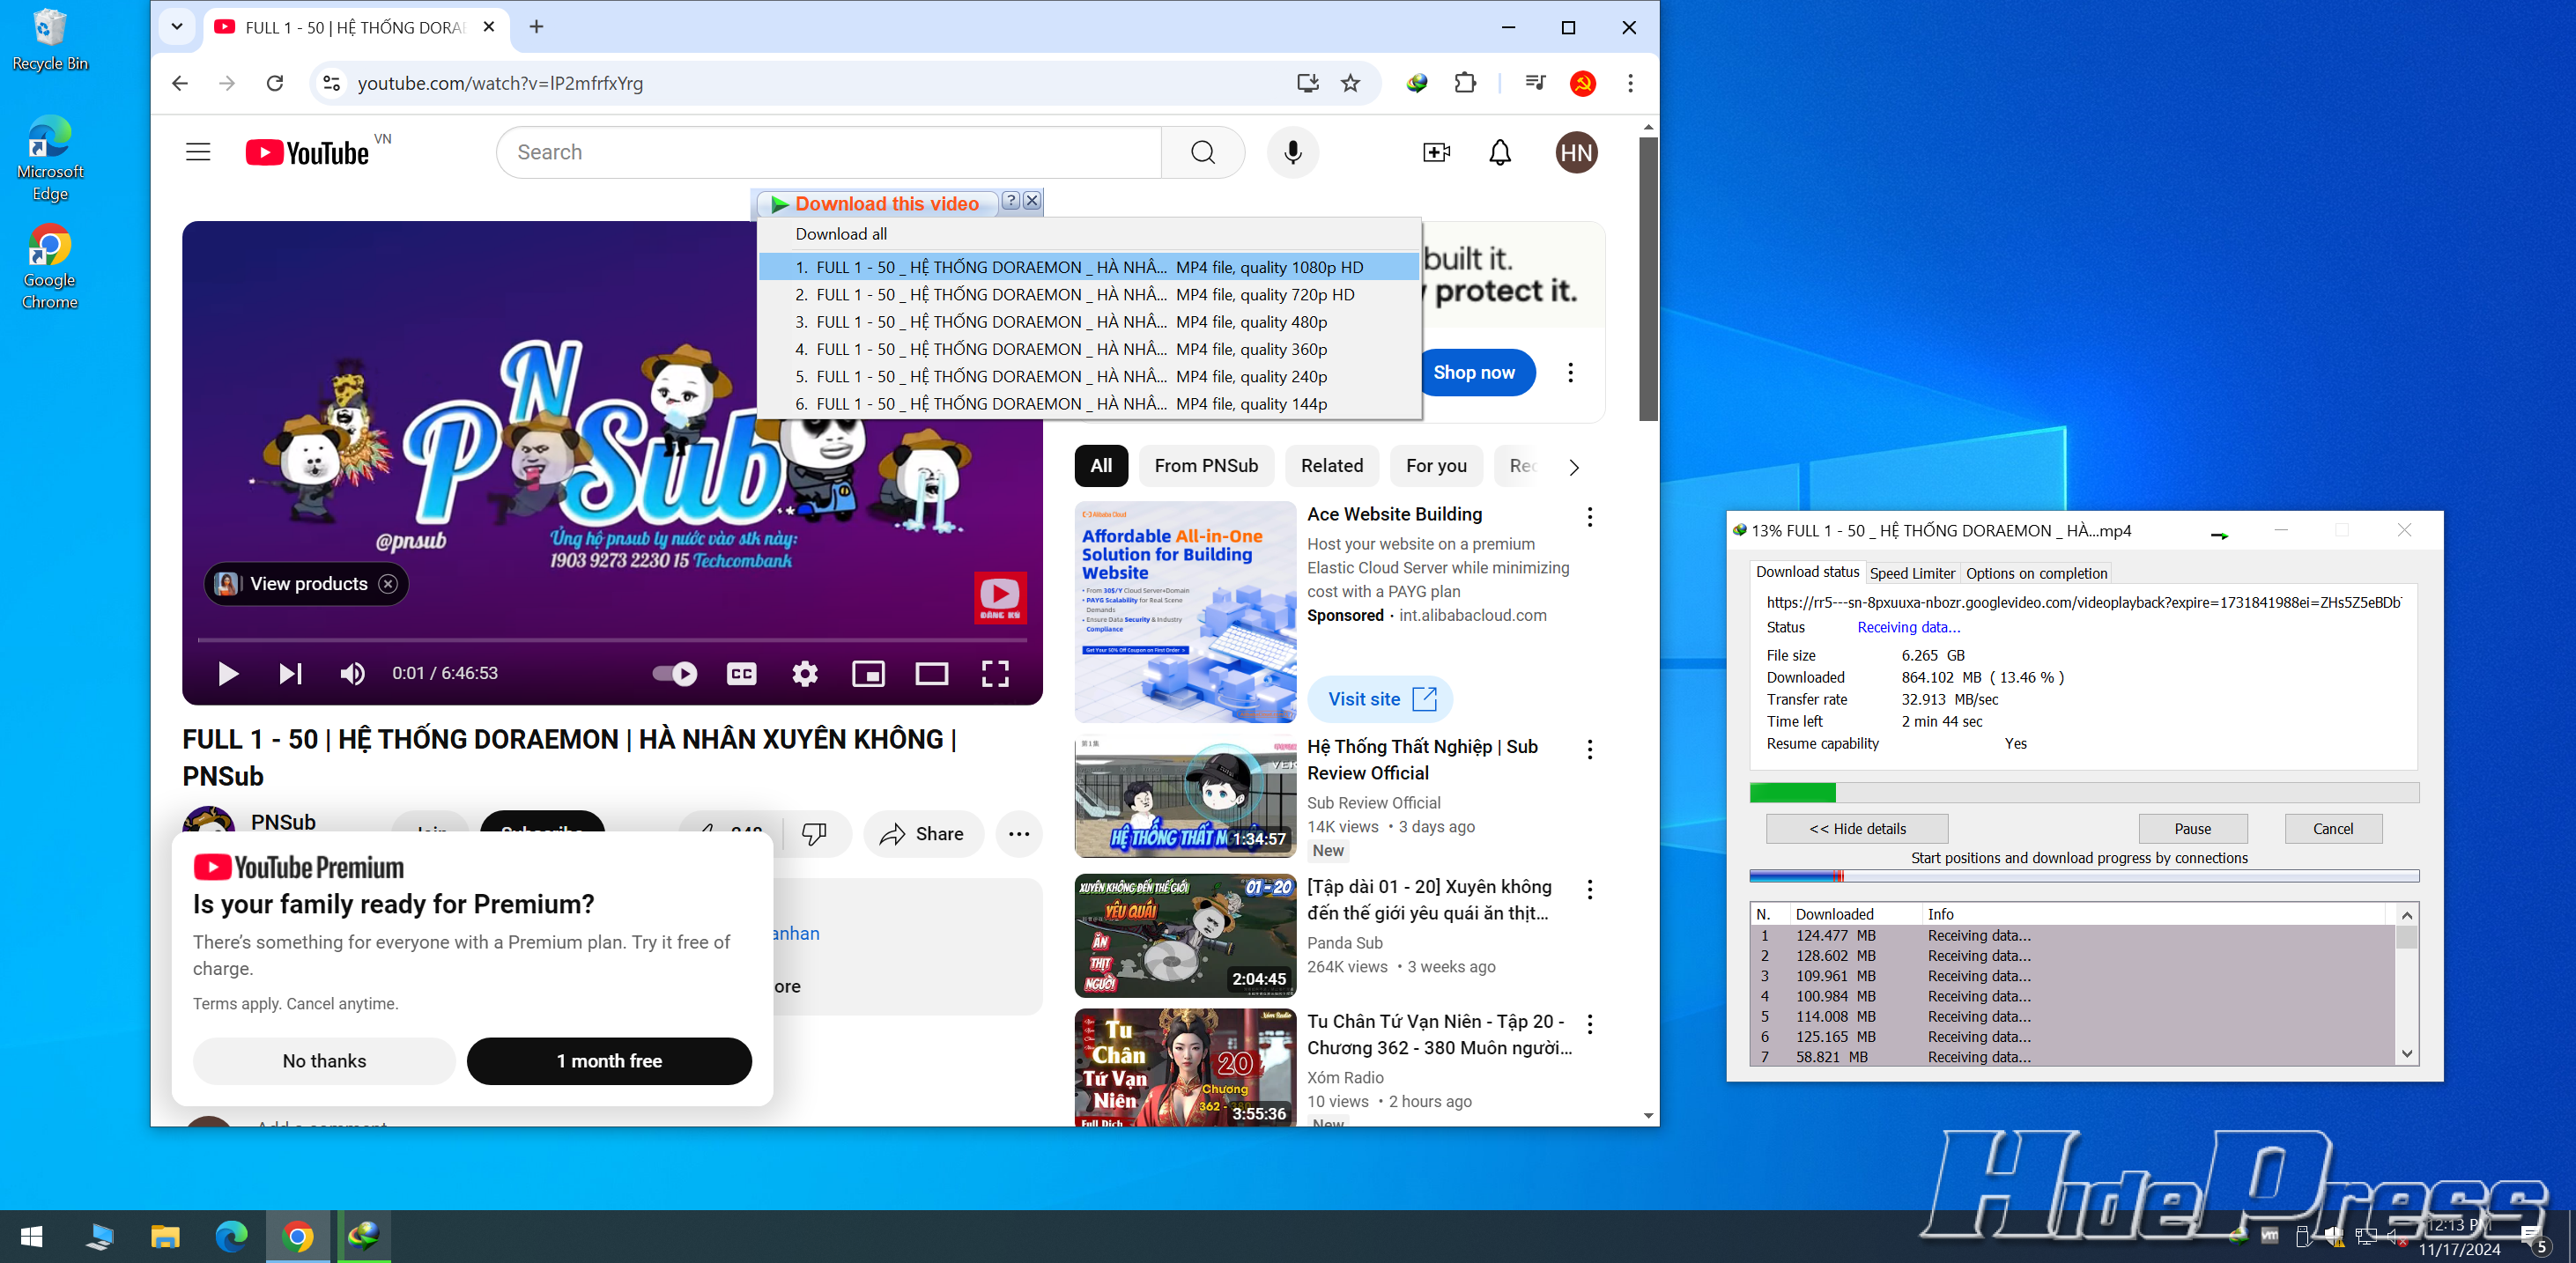Image resolution: width=2576 pixels, height=1263 pixels.
Task: Pause the IDM download
Action: point(2192,828)
